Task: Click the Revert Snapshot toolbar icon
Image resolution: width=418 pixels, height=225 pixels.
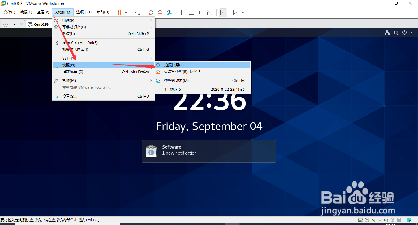Action: coord(160,12)
